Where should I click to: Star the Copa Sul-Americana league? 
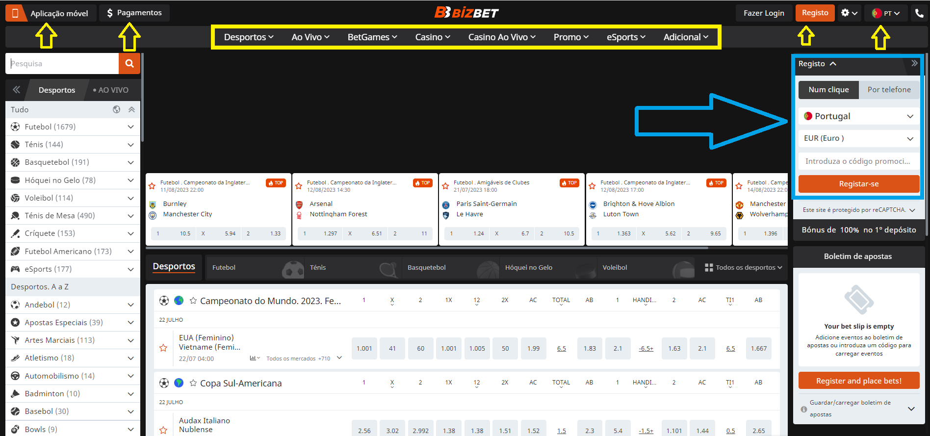pos(193,383)
